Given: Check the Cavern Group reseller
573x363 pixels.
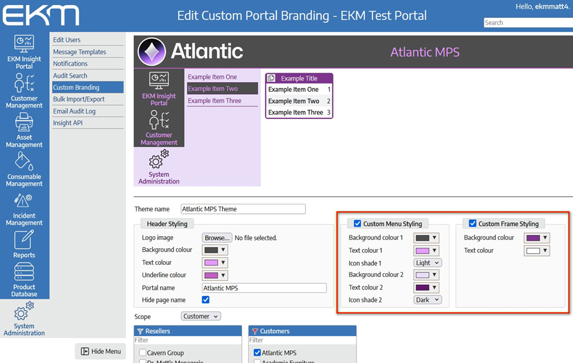Looking at the screenshot, I should coord(143,353).
